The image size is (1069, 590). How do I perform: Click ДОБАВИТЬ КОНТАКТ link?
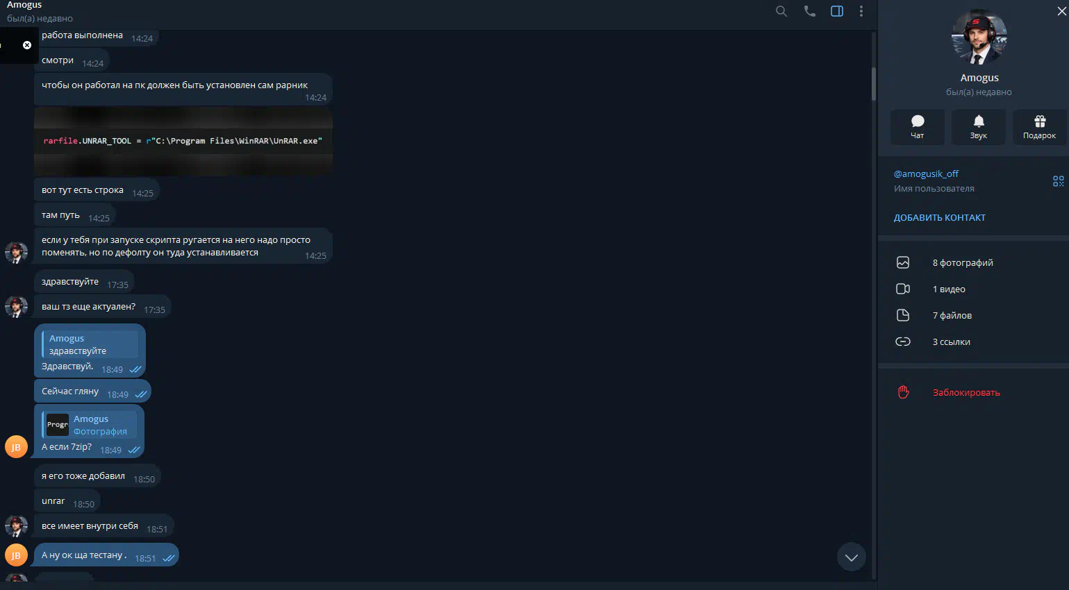coord(939,217)
